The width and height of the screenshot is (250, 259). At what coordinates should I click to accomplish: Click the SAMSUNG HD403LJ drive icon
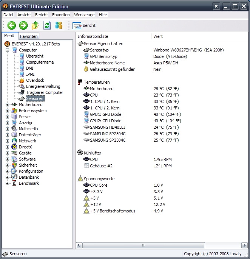86,127
